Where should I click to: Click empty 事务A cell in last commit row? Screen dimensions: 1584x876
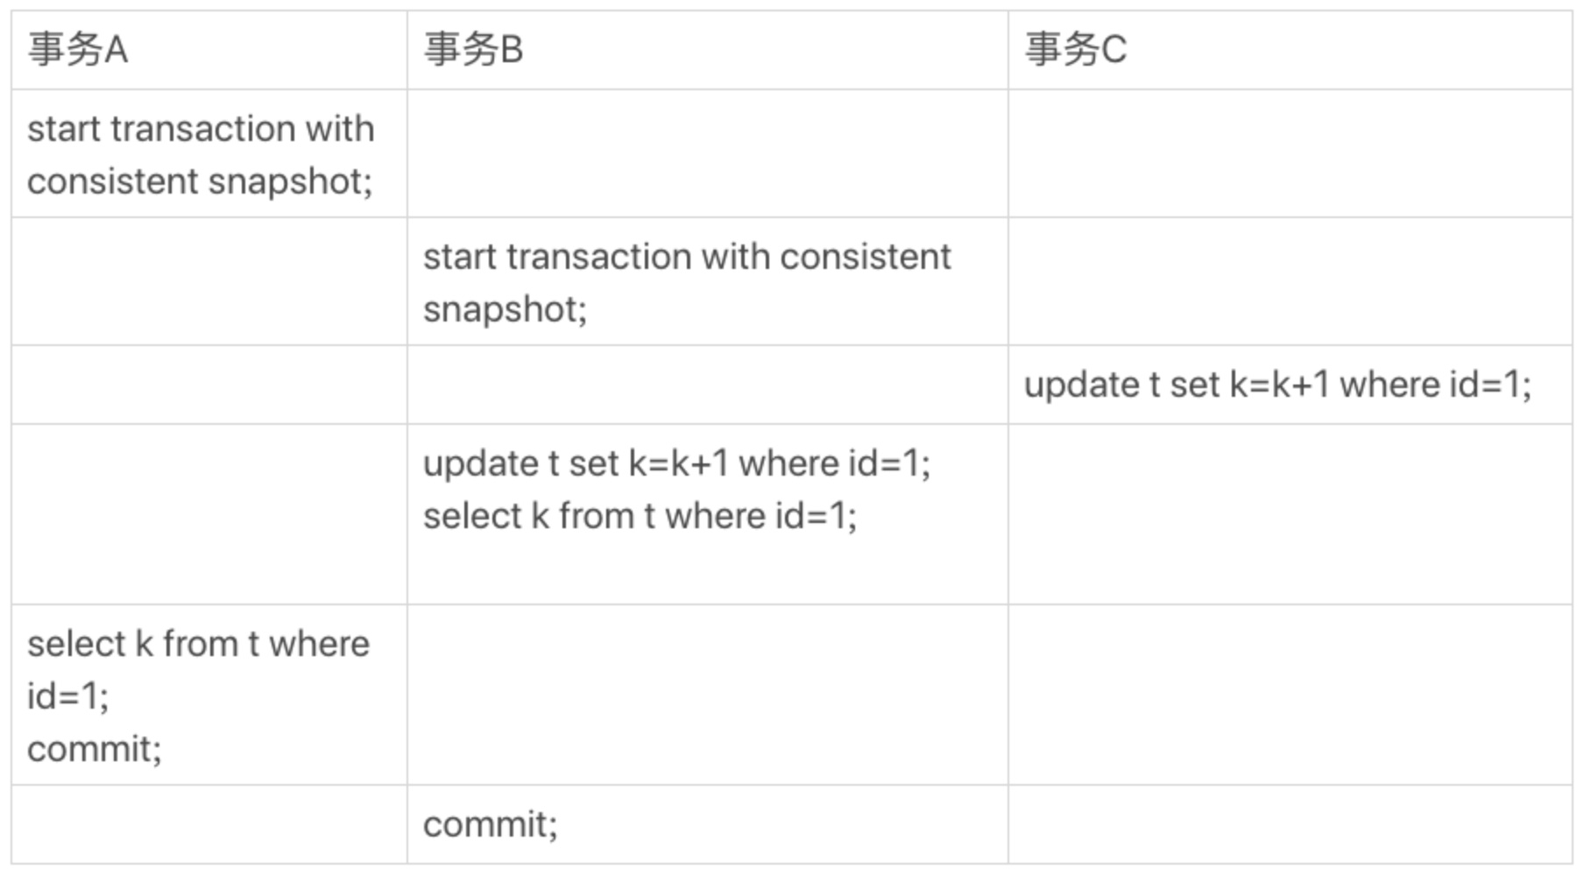point(209,824)
